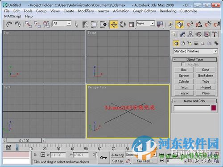
Task: Click the Cone primitive button
Action: (x=206, y=70)
